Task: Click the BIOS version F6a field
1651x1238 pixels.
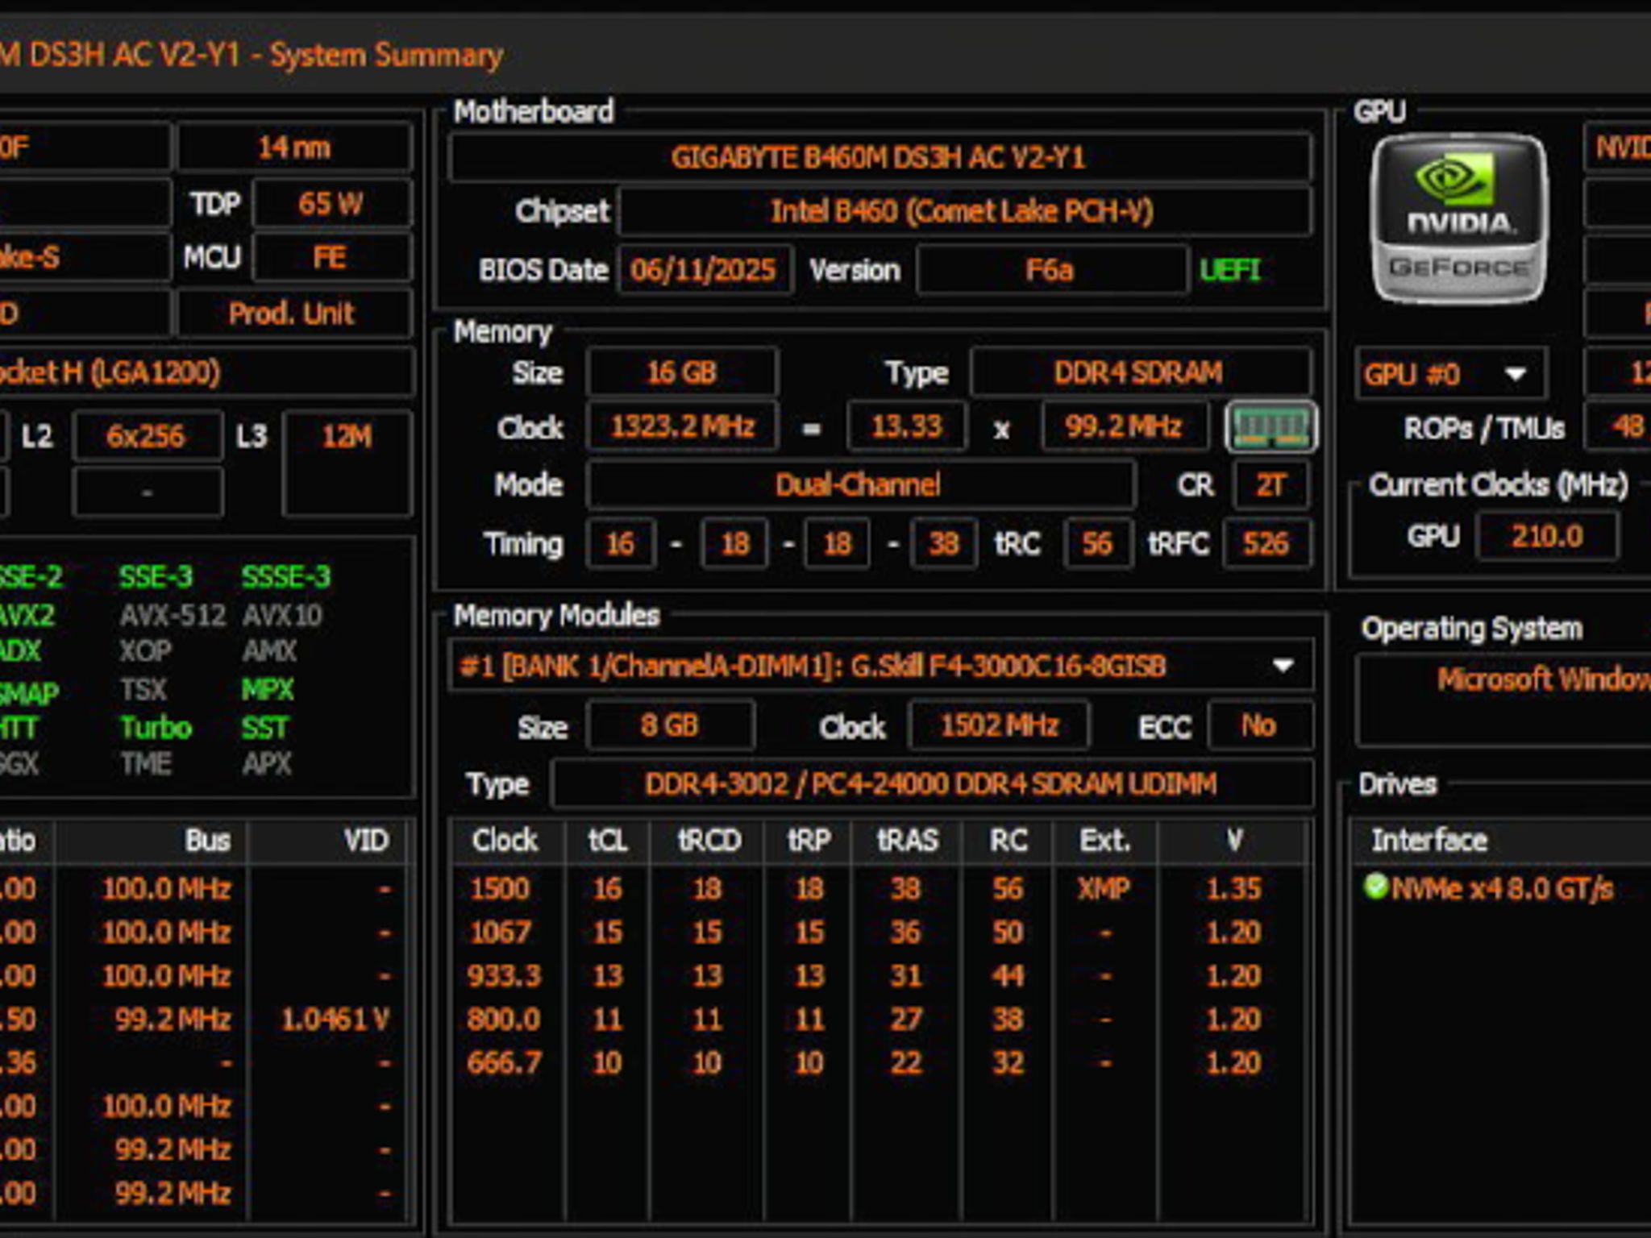Action: tap(1051, 270)
